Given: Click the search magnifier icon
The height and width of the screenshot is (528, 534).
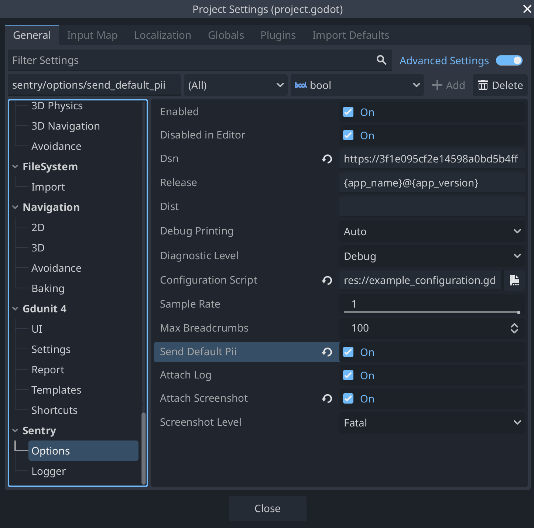Looking at the screenshot, I should [381, 60].
